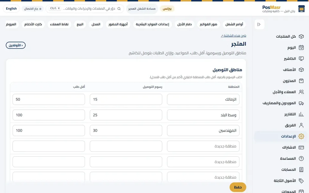The image size is (309, 193).
Task: Open the دفتر الأجل tab
Action: tap(184, 24)
